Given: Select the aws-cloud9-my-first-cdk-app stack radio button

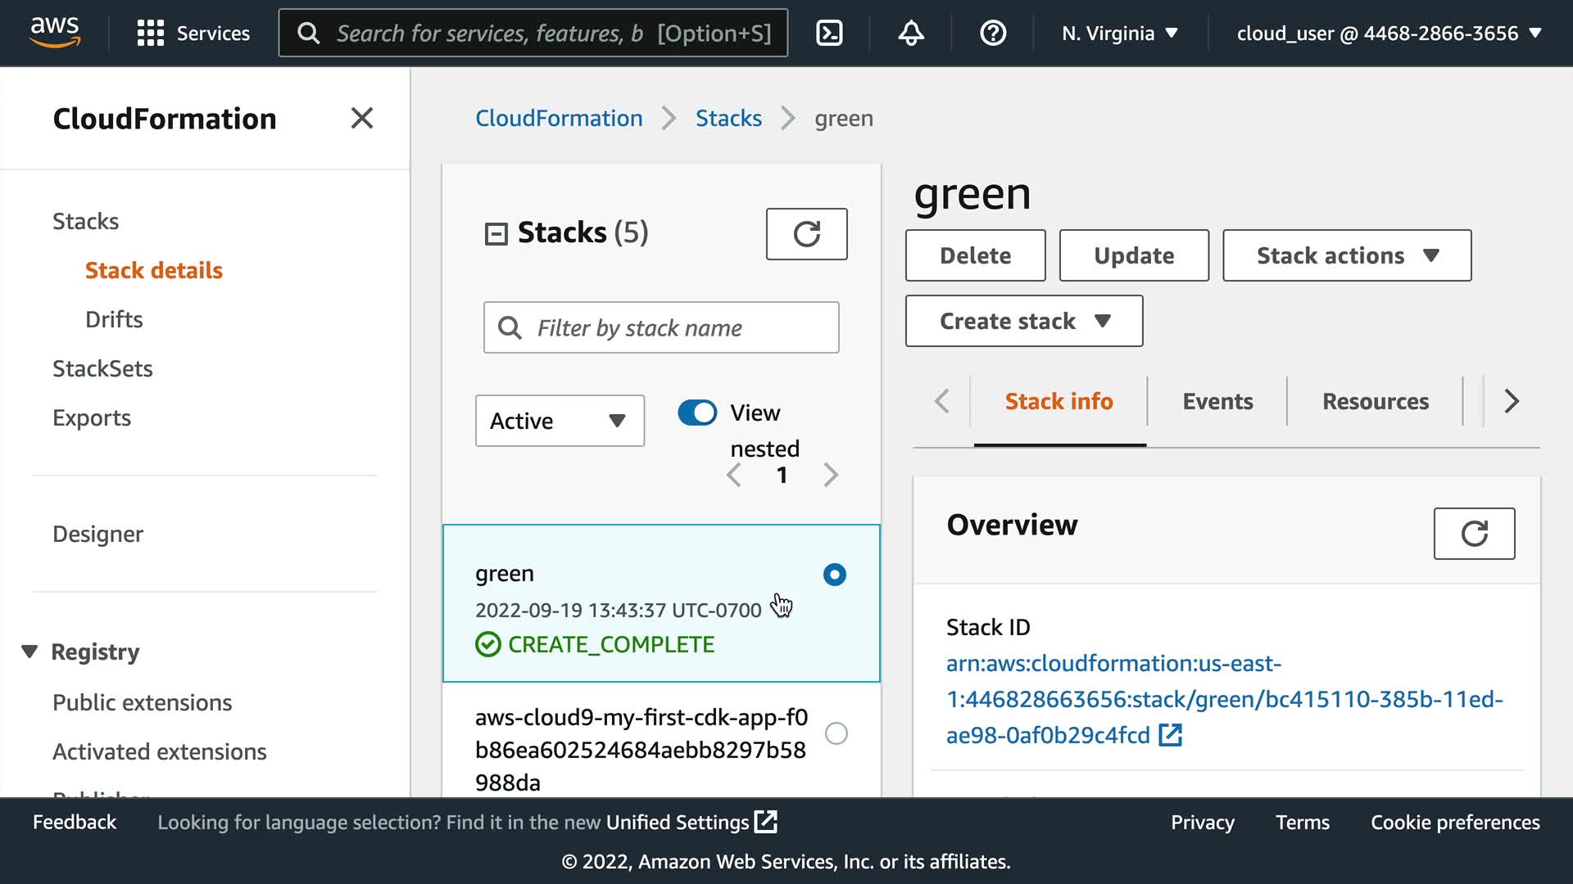Looking at the screenshot, I should [836, 733].
